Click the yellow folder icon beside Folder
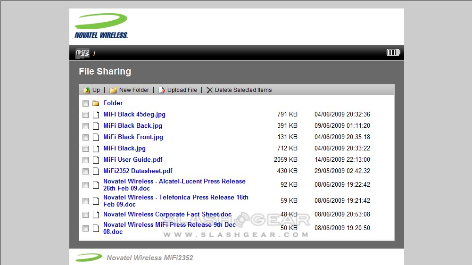Image resolution: width=472 pixels, height=265 pixels. tap(96, 103)
